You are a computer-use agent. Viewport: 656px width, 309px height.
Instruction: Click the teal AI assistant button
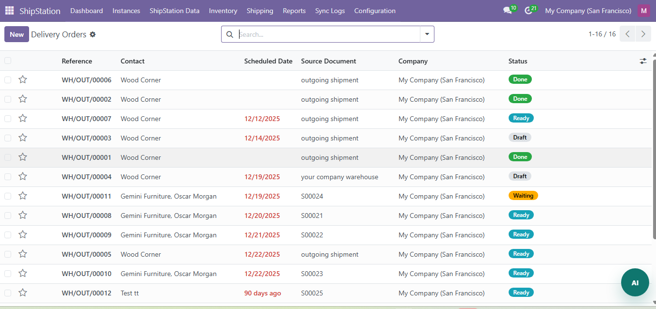click(x=635, y=282)
